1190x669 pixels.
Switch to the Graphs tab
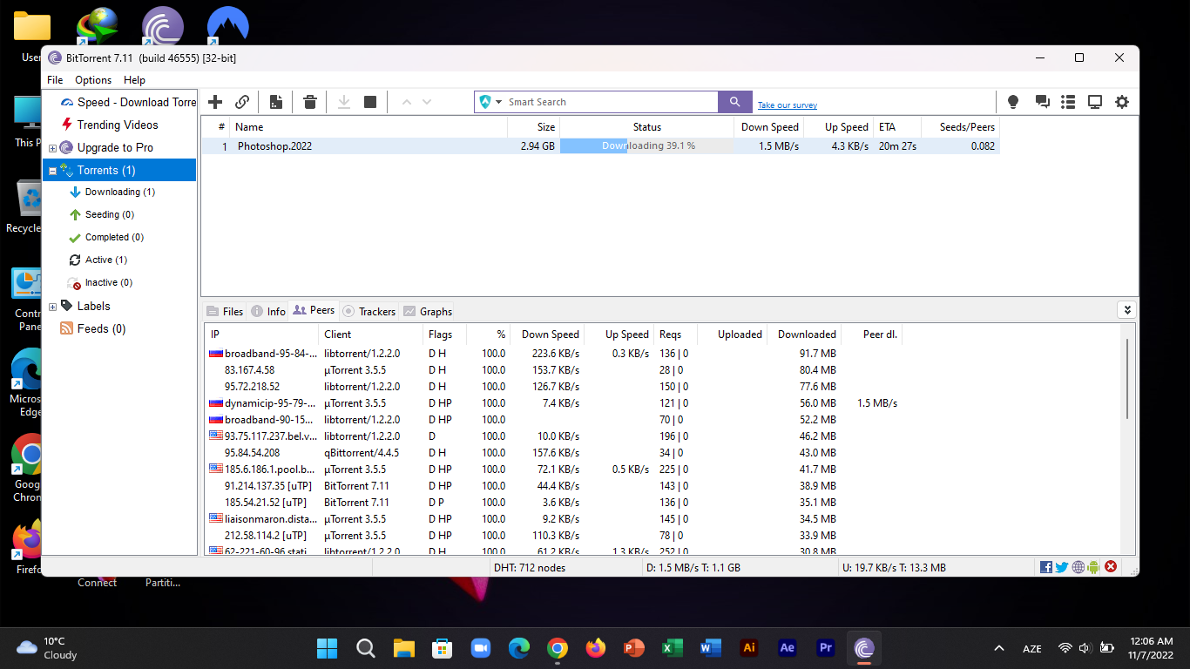tap(428, 311)
